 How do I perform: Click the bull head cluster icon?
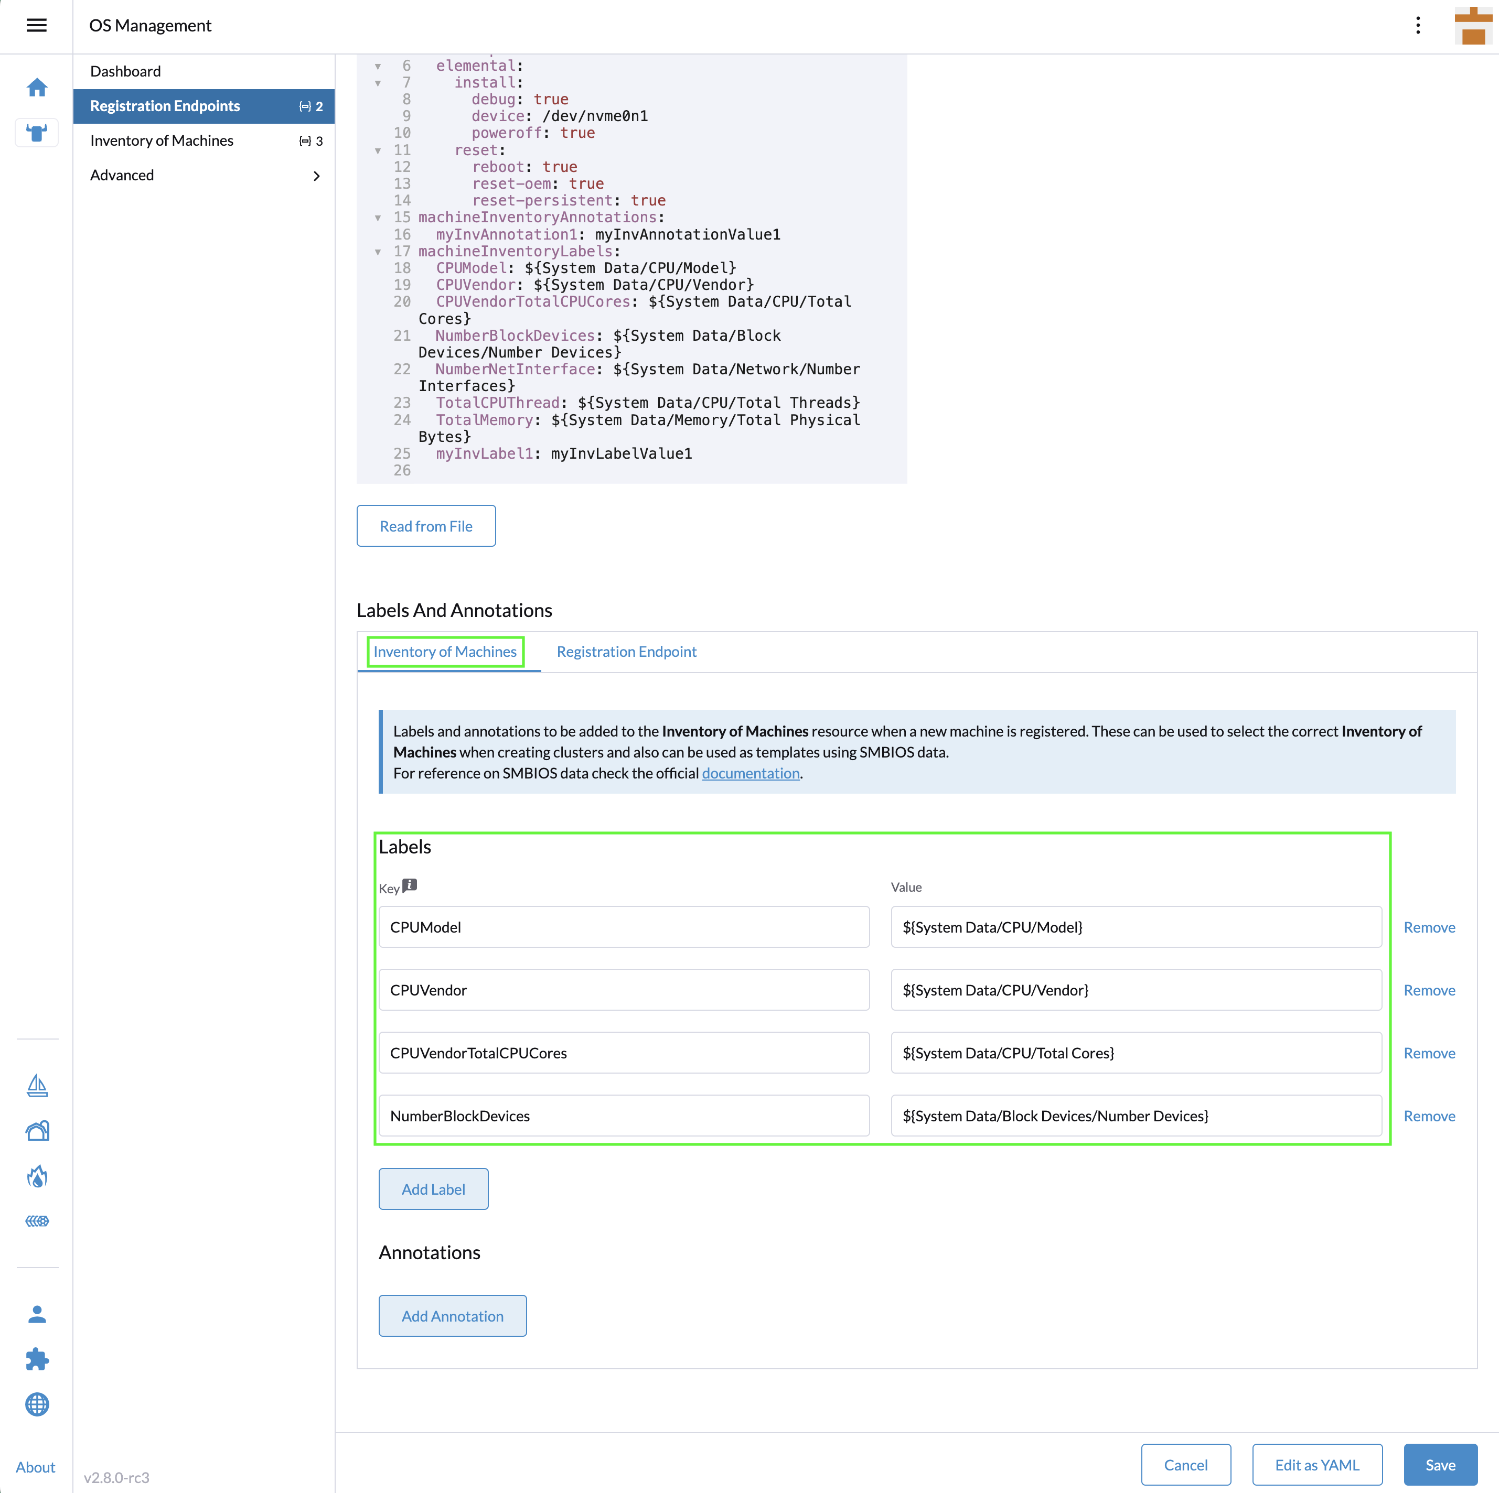(x=37, y=133)
